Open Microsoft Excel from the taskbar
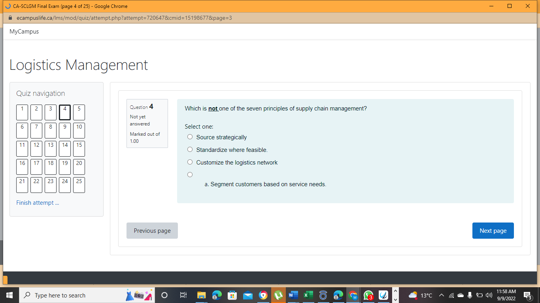The image size is (540, 303). tap(308, 295)
